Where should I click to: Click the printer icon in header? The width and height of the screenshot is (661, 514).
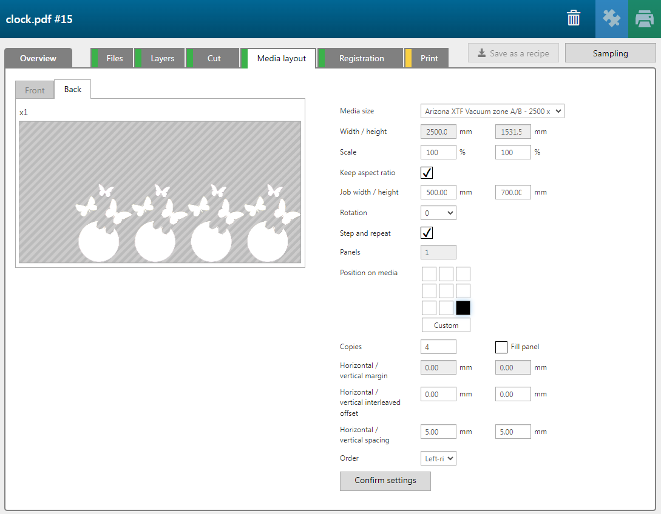(x=644, y=19)
